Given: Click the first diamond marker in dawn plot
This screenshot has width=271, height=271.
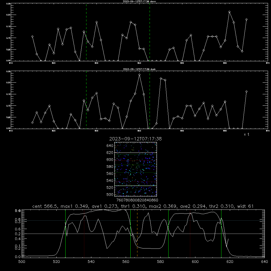Looking at the screenshot, I should (32, 37).
